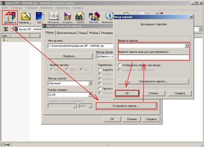Image resolution: width=204 pixels, height=147 pixels.
Task: Click the Добавить (Add) toolbar icon
Action: (10, 18)
